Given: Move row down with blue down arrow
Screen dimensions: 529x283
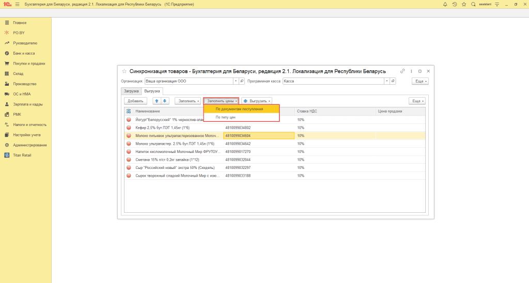Looking at the screenshot, I should (x=165, y=101).
